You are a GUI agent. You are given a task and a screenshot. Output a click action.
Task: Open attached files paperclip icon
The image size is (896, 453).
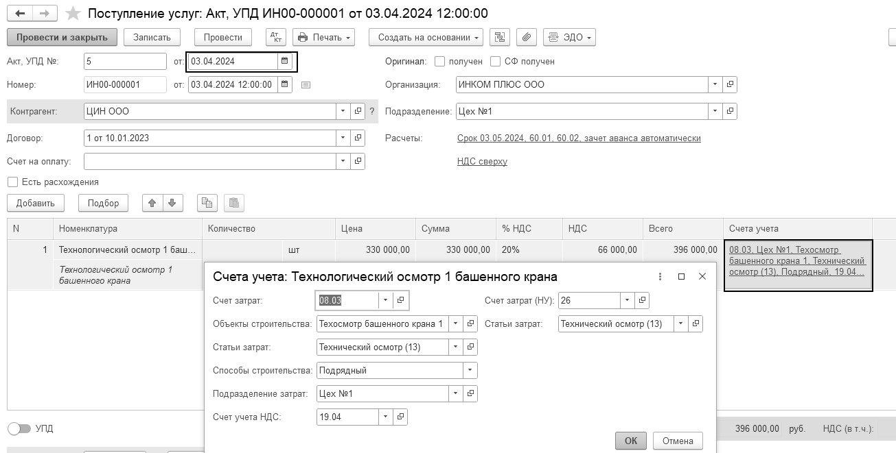(x=527, y=37)
